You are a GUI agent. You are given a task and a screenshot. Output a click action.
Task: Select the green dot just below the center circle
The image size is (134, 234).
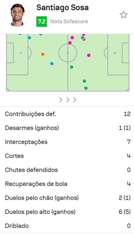coord(72,67)
